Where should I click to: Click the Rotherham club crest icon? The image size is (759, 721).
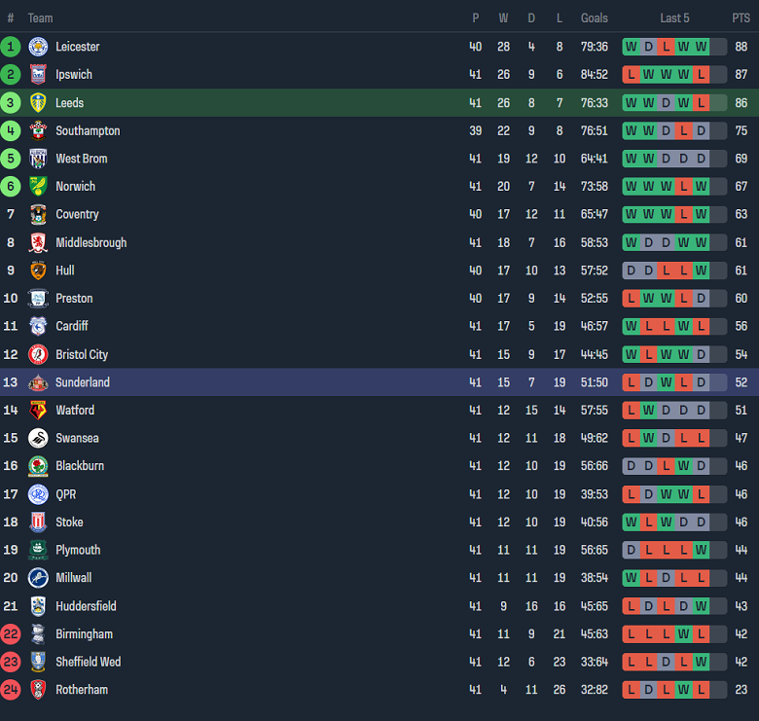coord(38,690)
